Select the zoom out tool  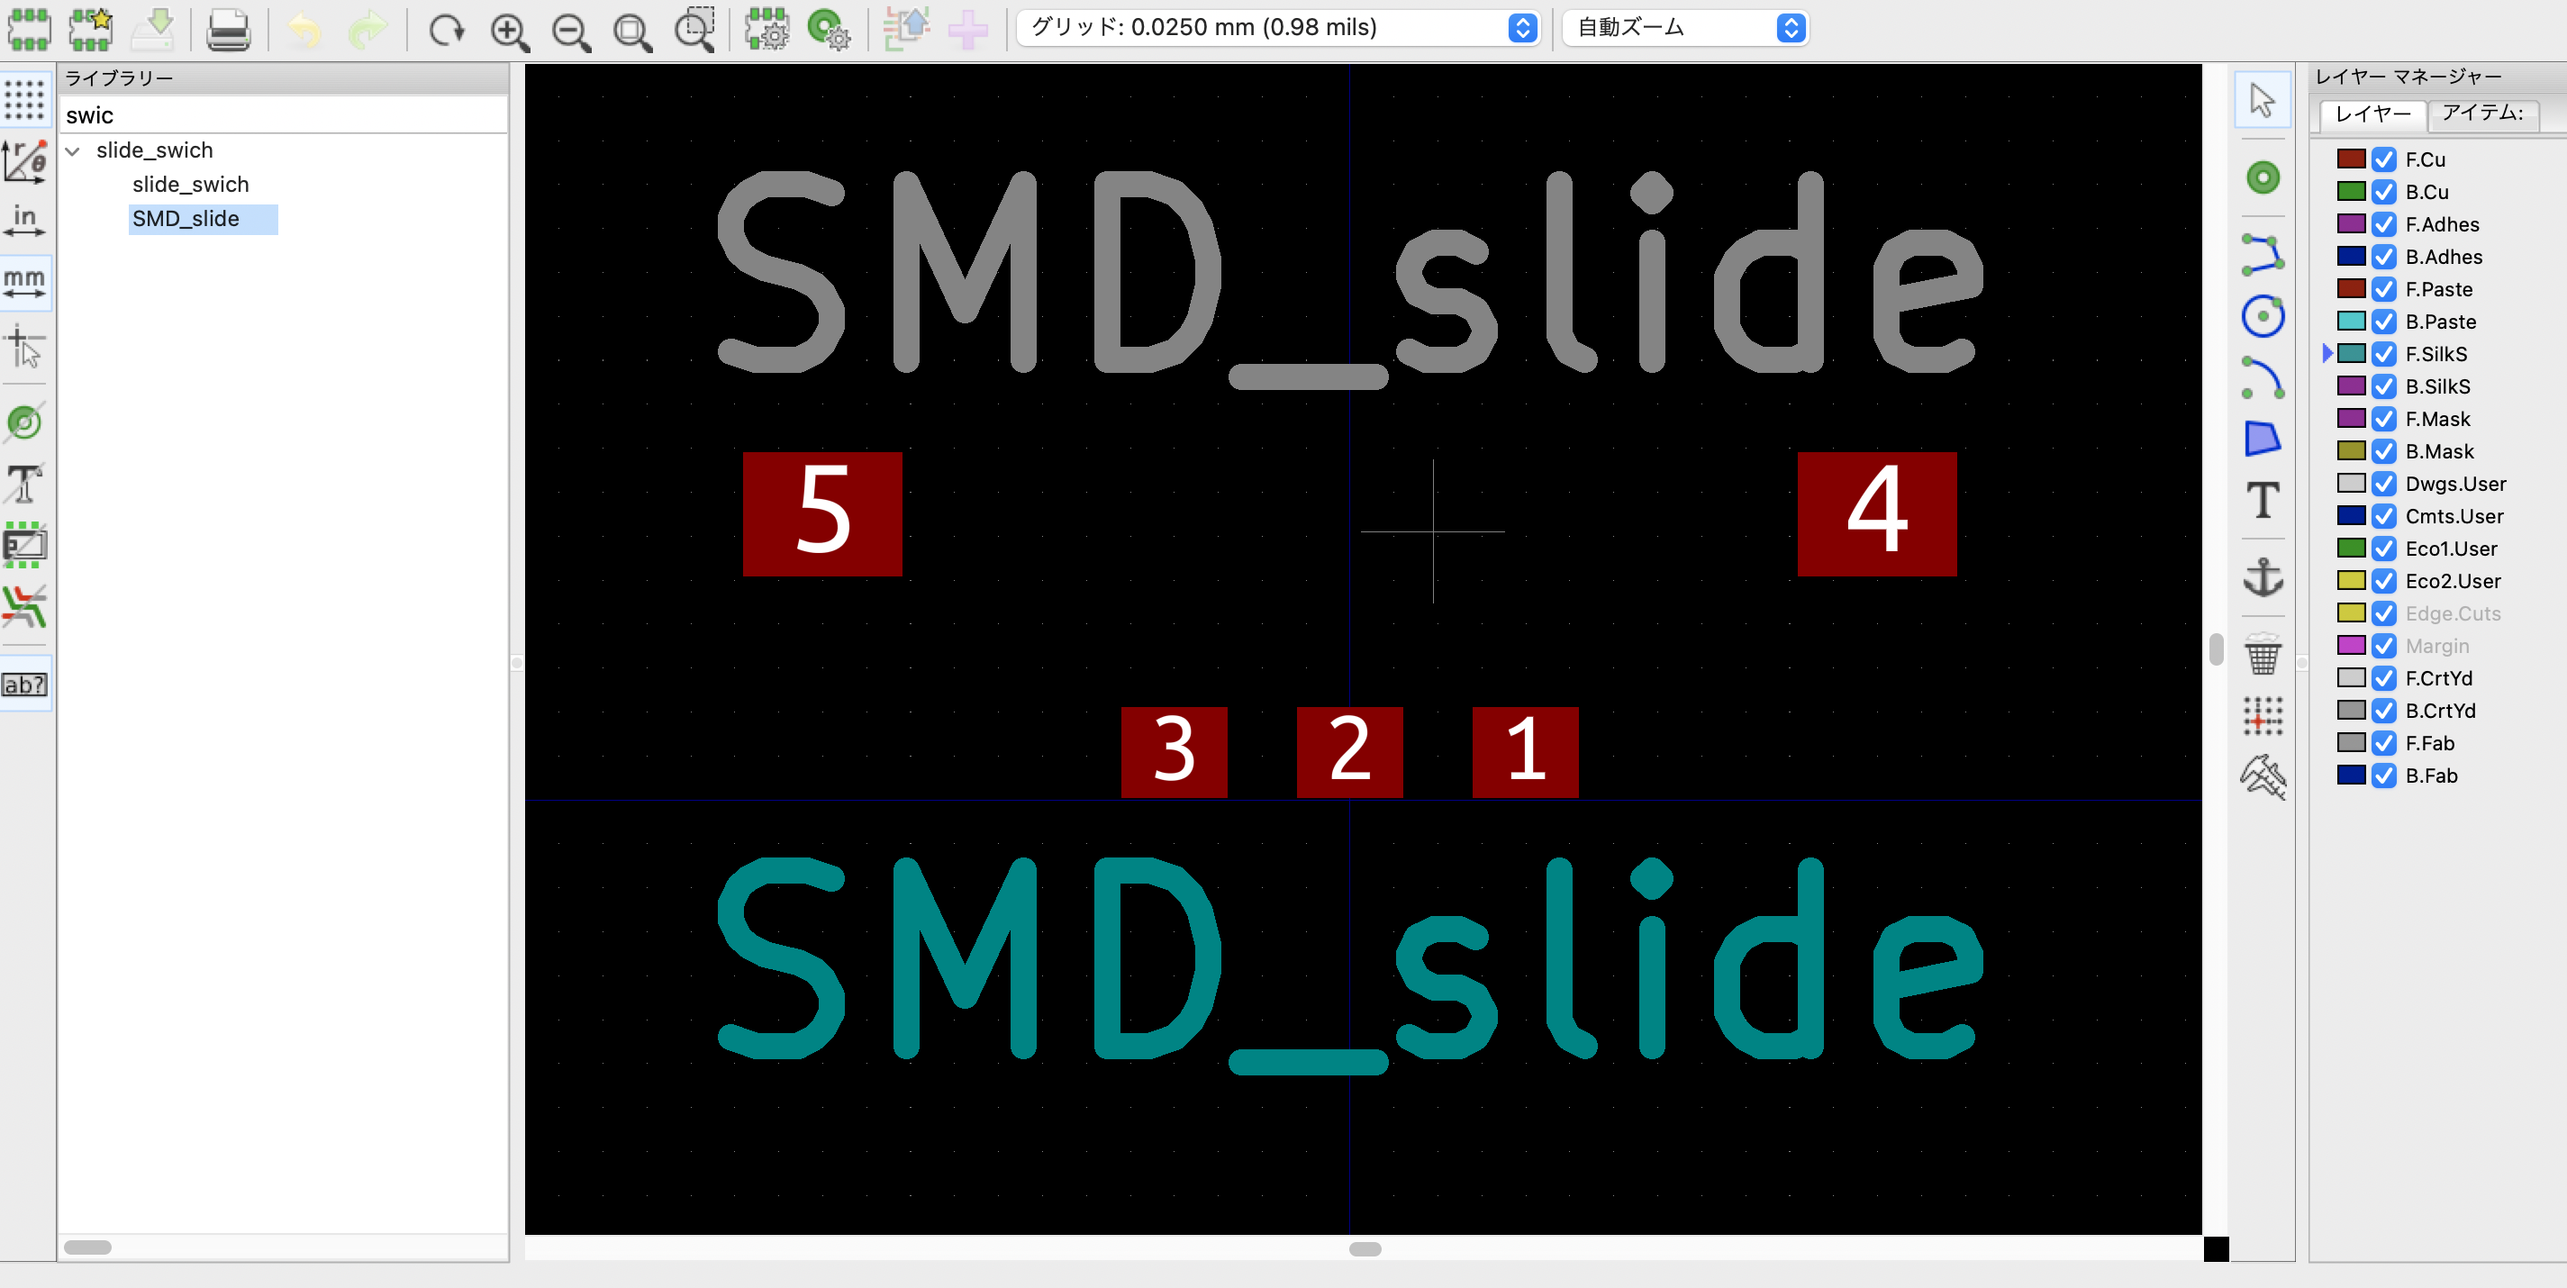573,28
